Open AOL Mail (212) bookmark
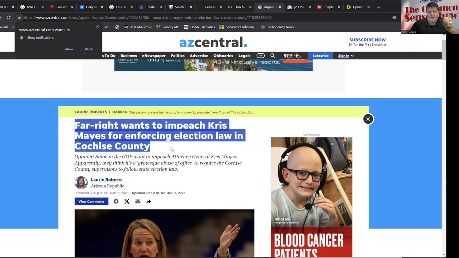 (137, 27)
